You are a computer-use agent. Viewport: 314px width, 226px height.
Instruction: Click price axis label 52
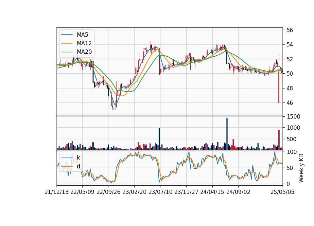289,59
